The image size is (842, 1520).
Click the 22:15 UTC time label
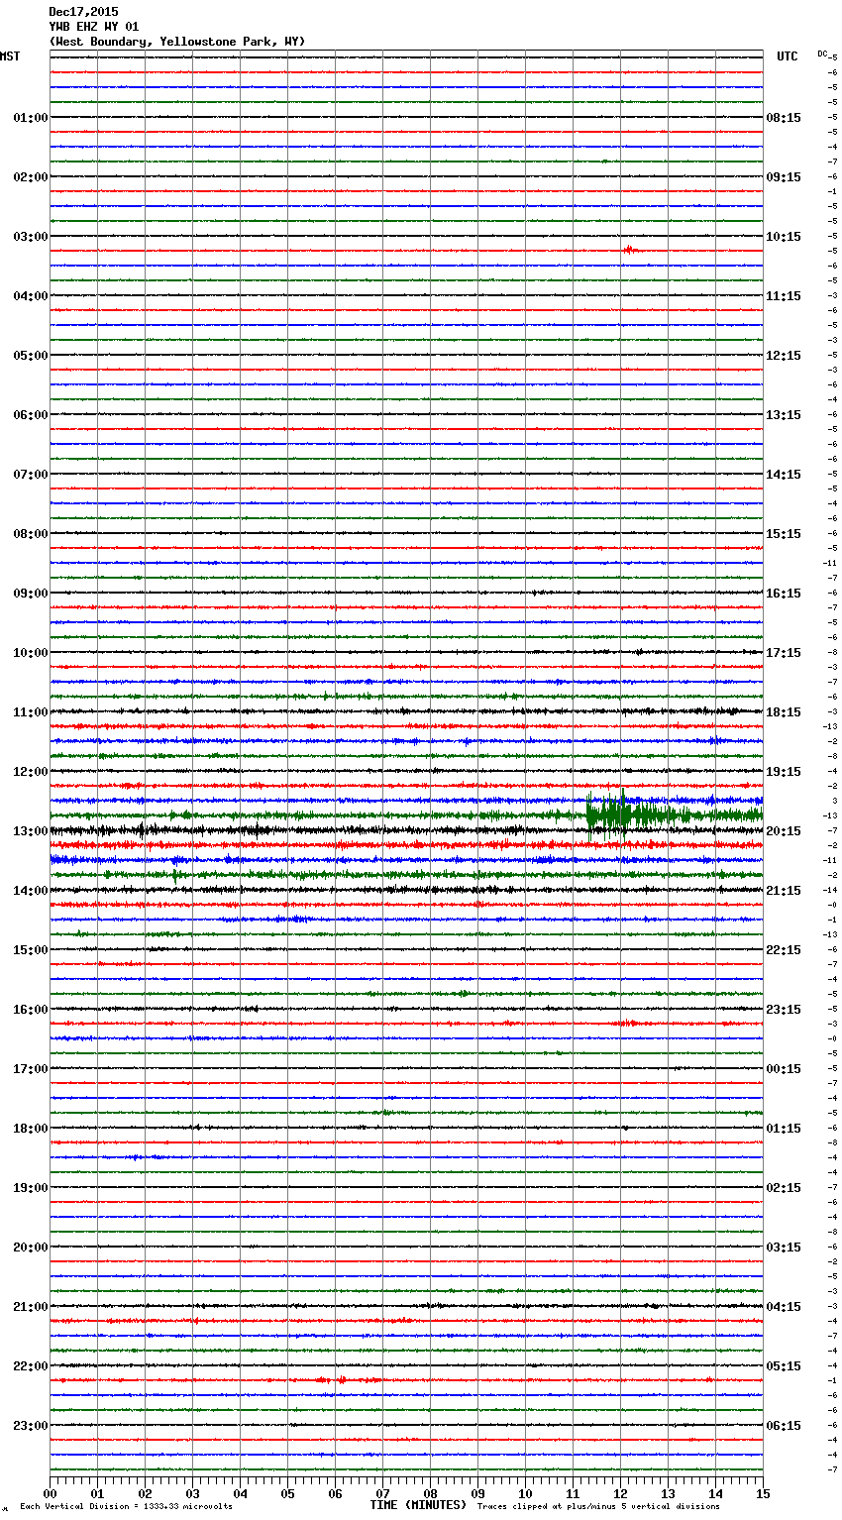[x=784, y=950]
